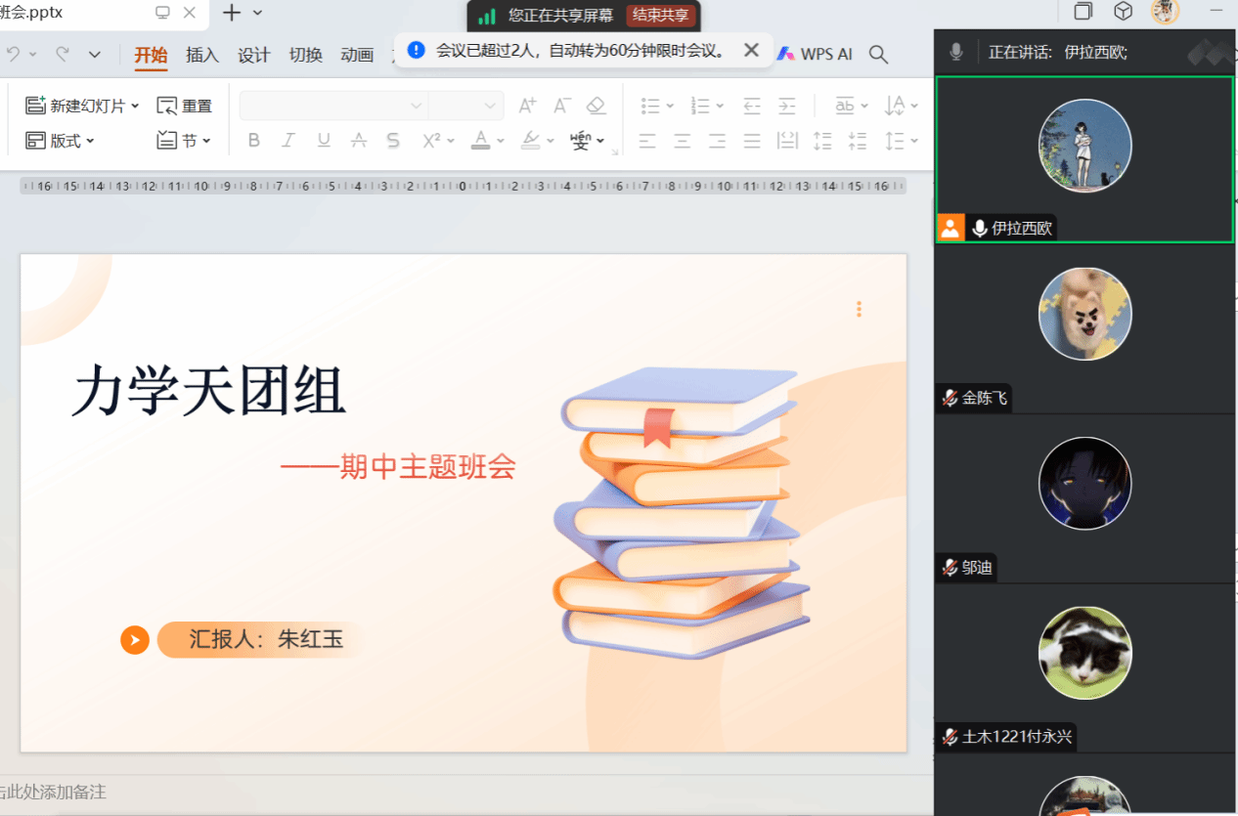Open the 切换 ribbon tab
This screenshot has height=816, width=1238.
[306, 55]
